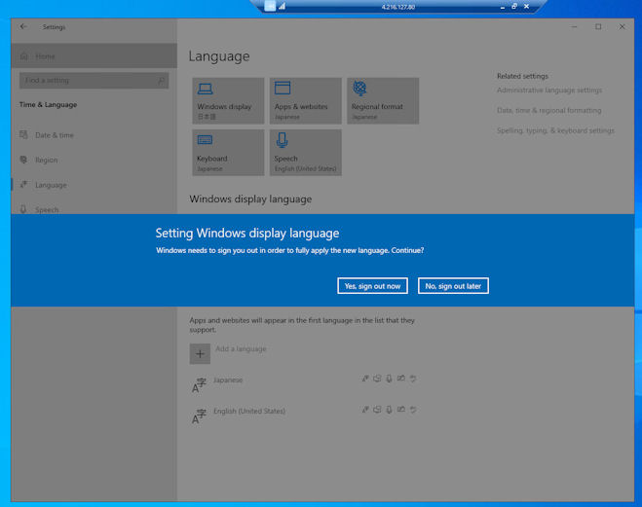
Task: Open the Speech tile showing English
Action: click(306, 153)
